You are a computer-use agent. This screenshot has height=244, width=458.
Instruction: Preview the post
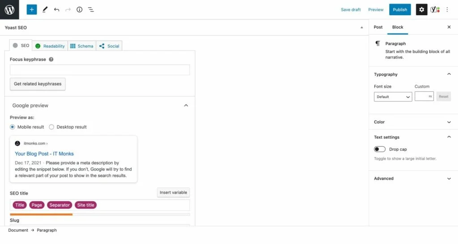[x=376, y=10]
